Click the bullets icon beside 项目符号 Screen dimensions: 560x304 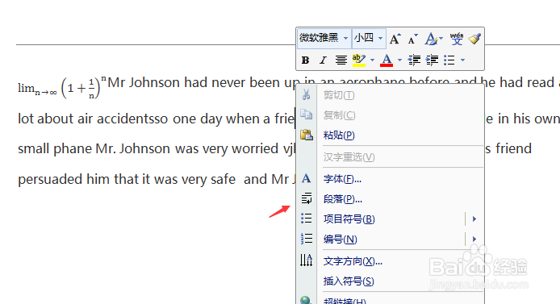pyautogui.click(x=307, y=219)
